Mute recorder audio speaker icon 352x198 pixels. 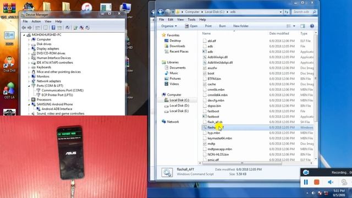coord(330,182)
